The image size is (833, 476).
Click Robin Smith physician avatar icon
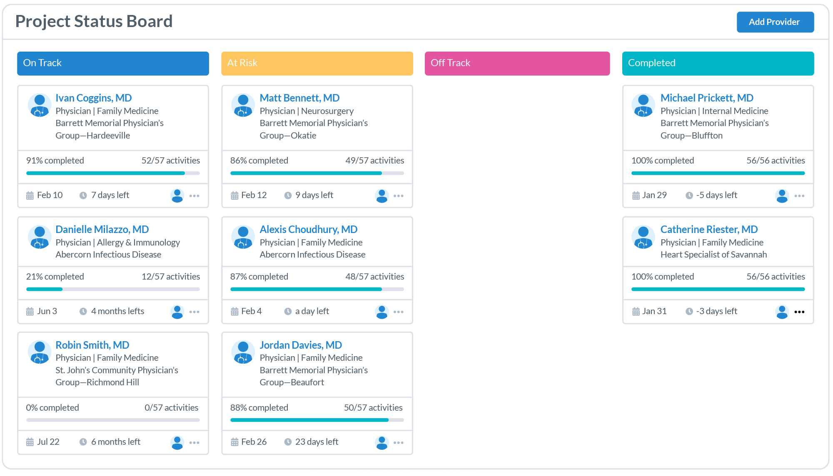click(x=40, y=352)
